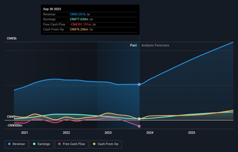This screenshot has height=152, width=238.
Task: Click the 2021 x-axis label
Action: (x=25, y=133)
